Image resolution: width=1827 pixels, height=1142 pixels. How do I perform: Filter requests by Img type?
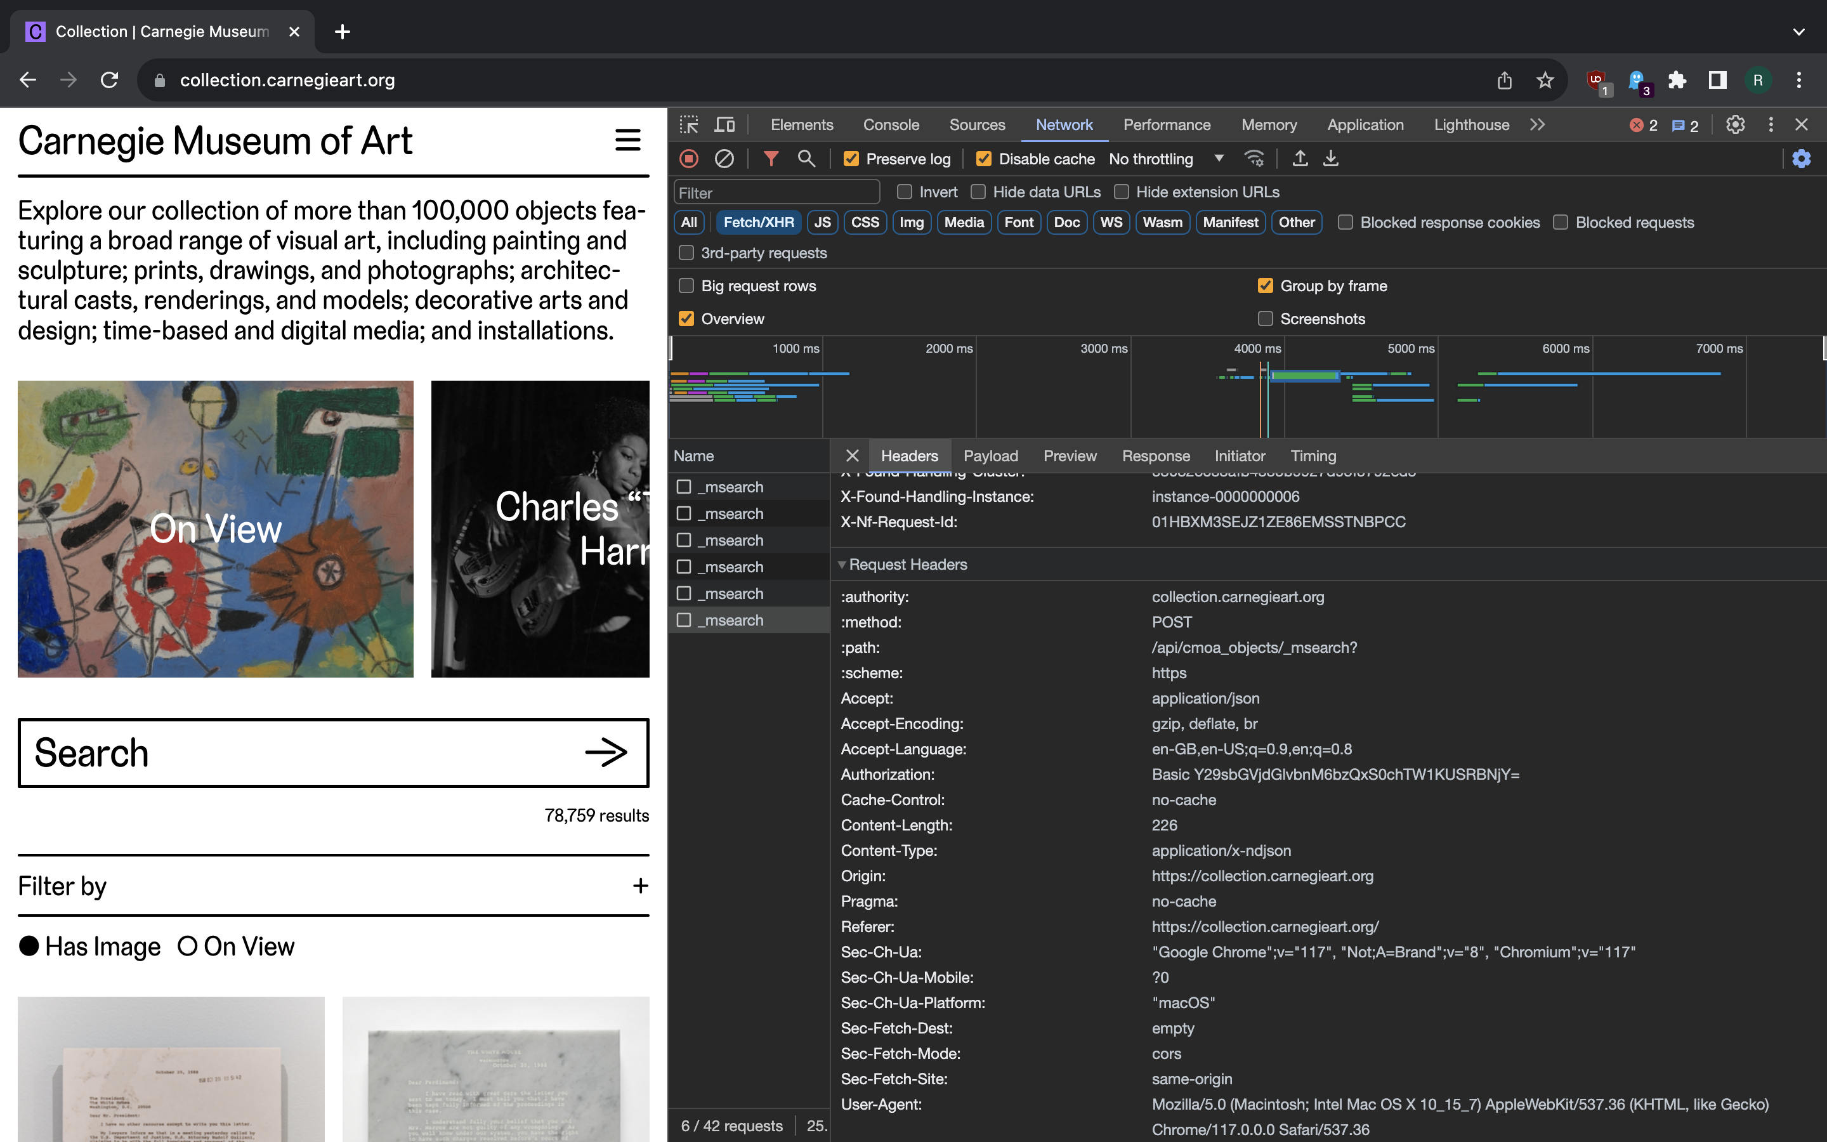(911, 222)
